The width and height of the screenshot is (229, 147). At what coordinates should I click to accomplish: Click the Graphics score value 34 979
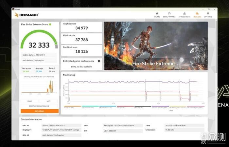pyautogui.click(x=81, y=28)
